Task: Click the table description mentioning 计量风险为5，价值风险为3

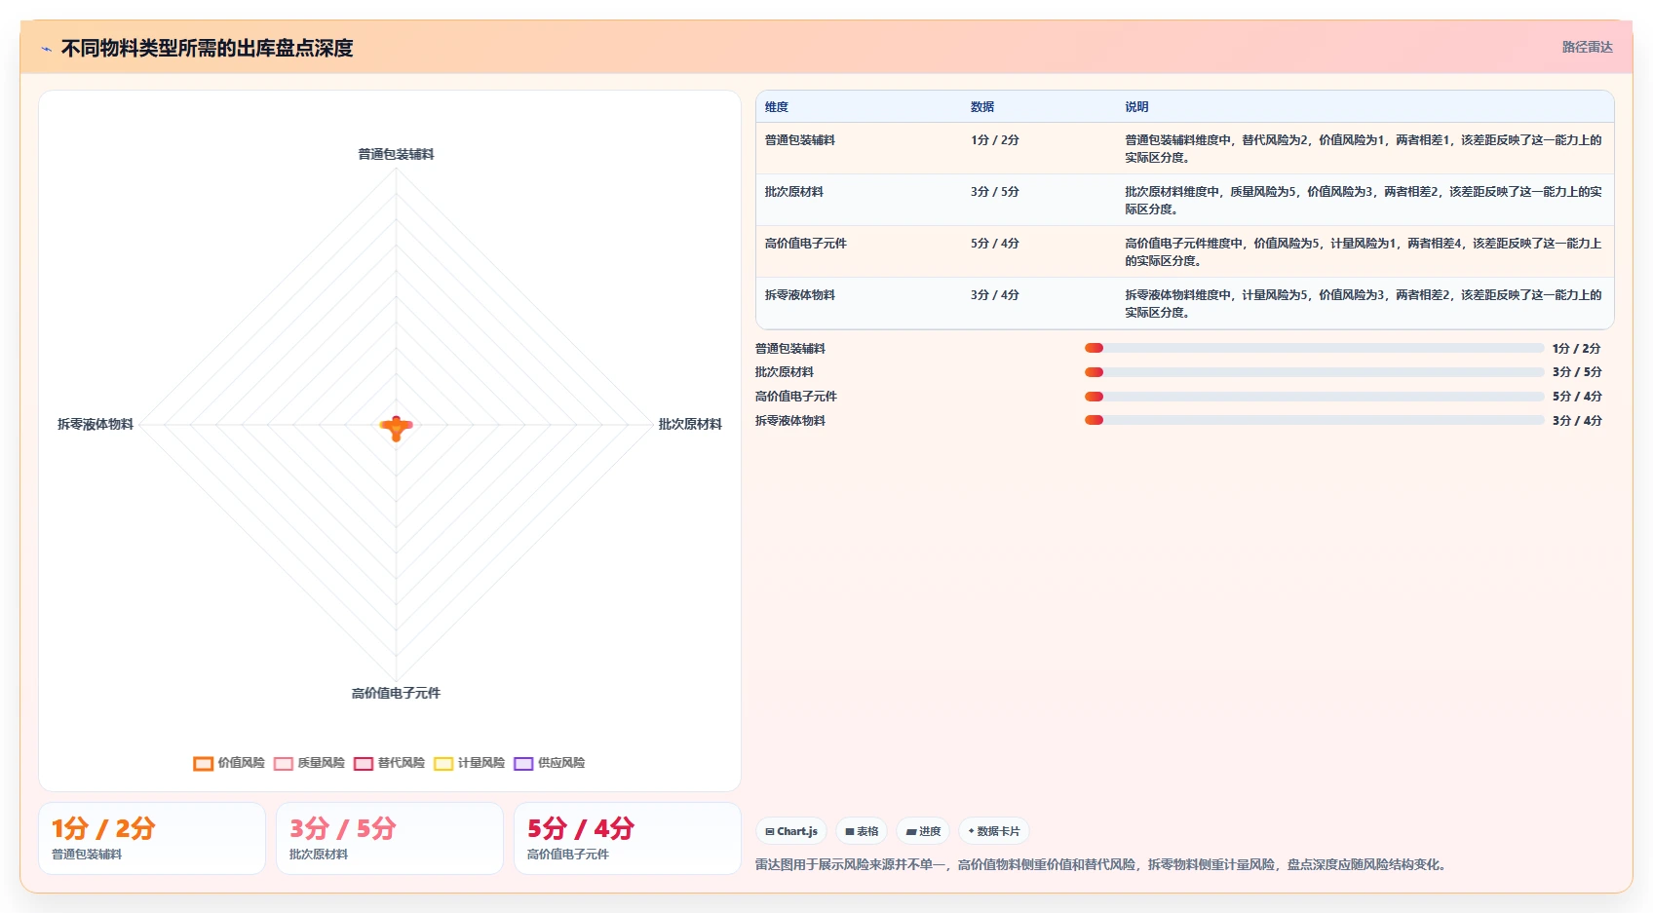Action: (x=1364, y=304)
